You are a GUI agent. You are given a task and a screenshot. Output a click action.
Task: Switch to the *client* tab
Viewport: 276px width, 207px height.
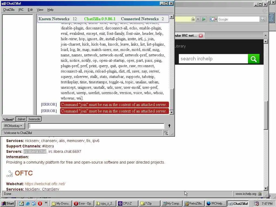tap(8, 119)
